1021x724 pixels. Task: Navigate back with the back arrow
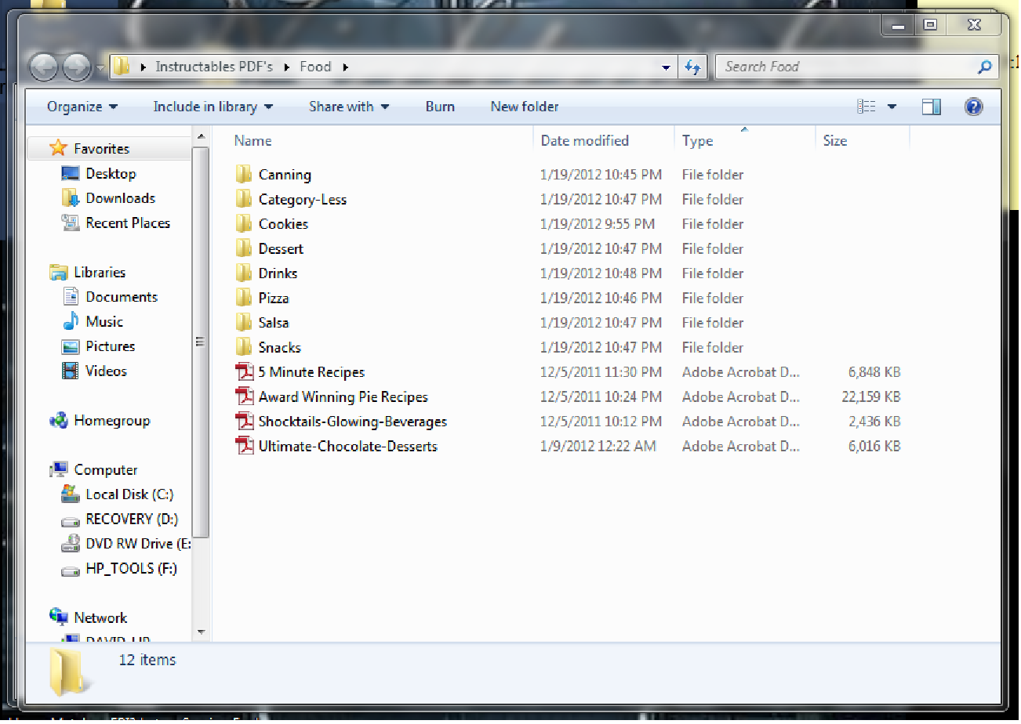[45, 67]
